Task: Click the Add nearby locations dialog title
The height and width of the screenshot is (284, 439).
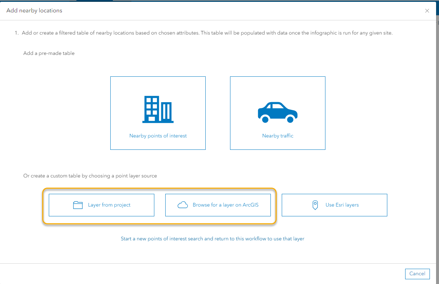Action: click(x=34, y=11)
